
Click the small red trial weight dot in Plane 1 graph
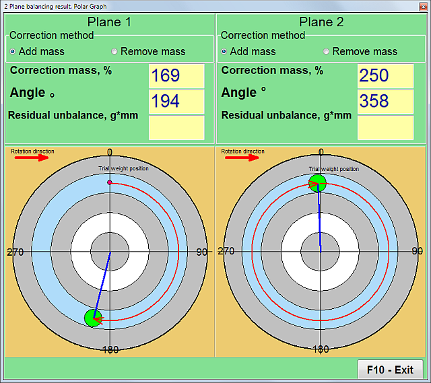(x=110, y=182)
